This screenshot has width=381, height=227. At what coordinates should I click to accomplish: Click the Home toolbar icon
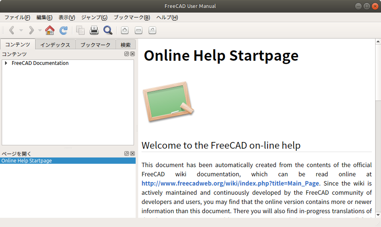(50, 30)
